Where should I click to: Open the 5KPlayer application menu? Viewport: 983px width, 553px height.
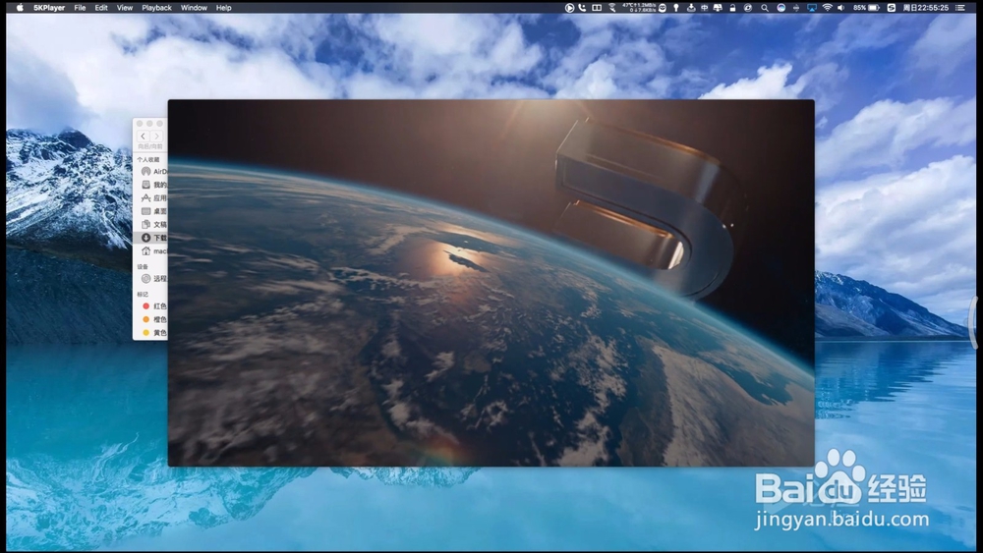[49, 8]
